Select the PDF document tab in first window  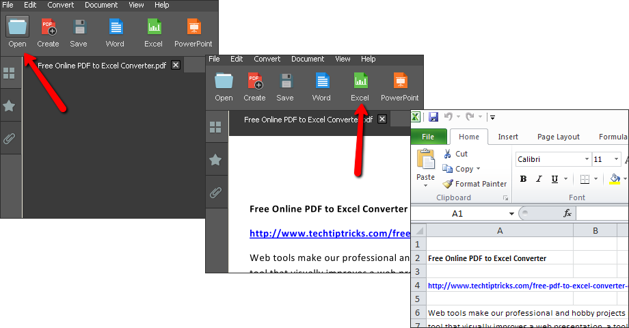(102, 66)
